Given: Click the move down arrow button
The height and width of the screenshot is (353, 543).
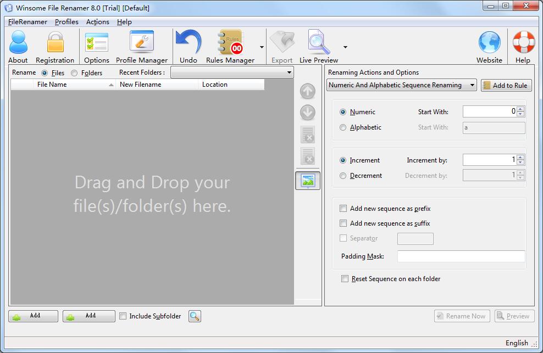Looking at the screenshot, I should 308,113.
